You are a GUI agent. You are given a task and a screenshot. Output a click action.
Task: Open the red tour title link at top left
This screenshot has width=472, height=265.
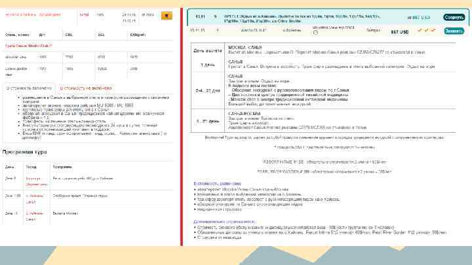[x=33, y=14]
